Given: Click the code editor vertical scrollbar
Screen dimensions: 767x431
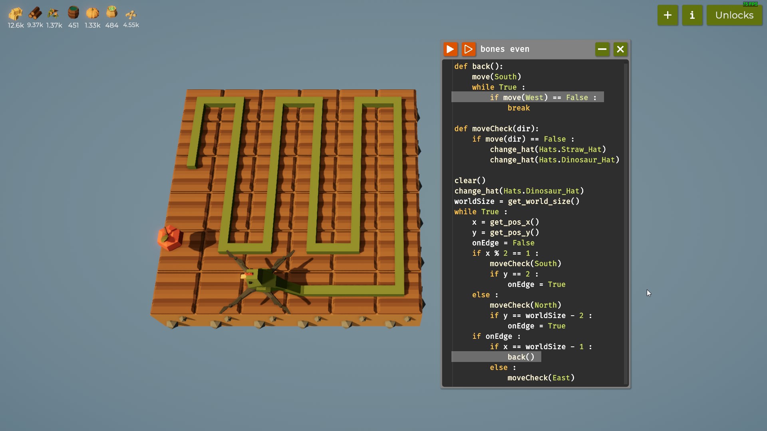Looking at the screenshot, I should click(626, 223).
